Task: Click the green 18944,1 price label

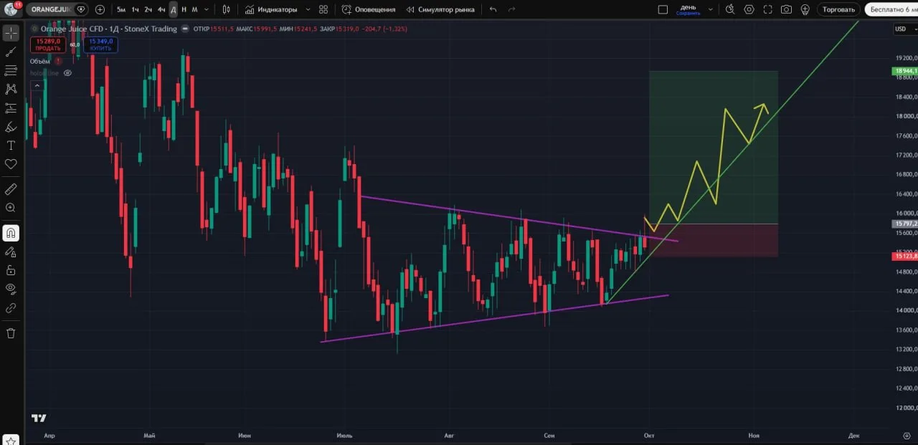Action: point(905,71)
